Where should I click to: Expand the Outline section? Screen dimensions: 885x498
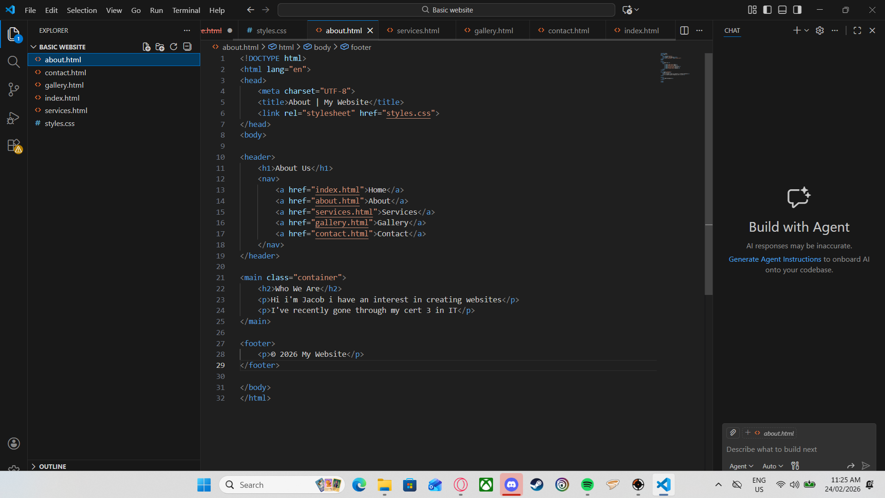[x=53, y=466]
